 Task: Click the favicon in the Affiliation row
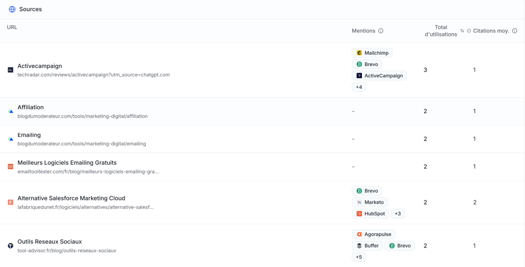coord(10,112)
